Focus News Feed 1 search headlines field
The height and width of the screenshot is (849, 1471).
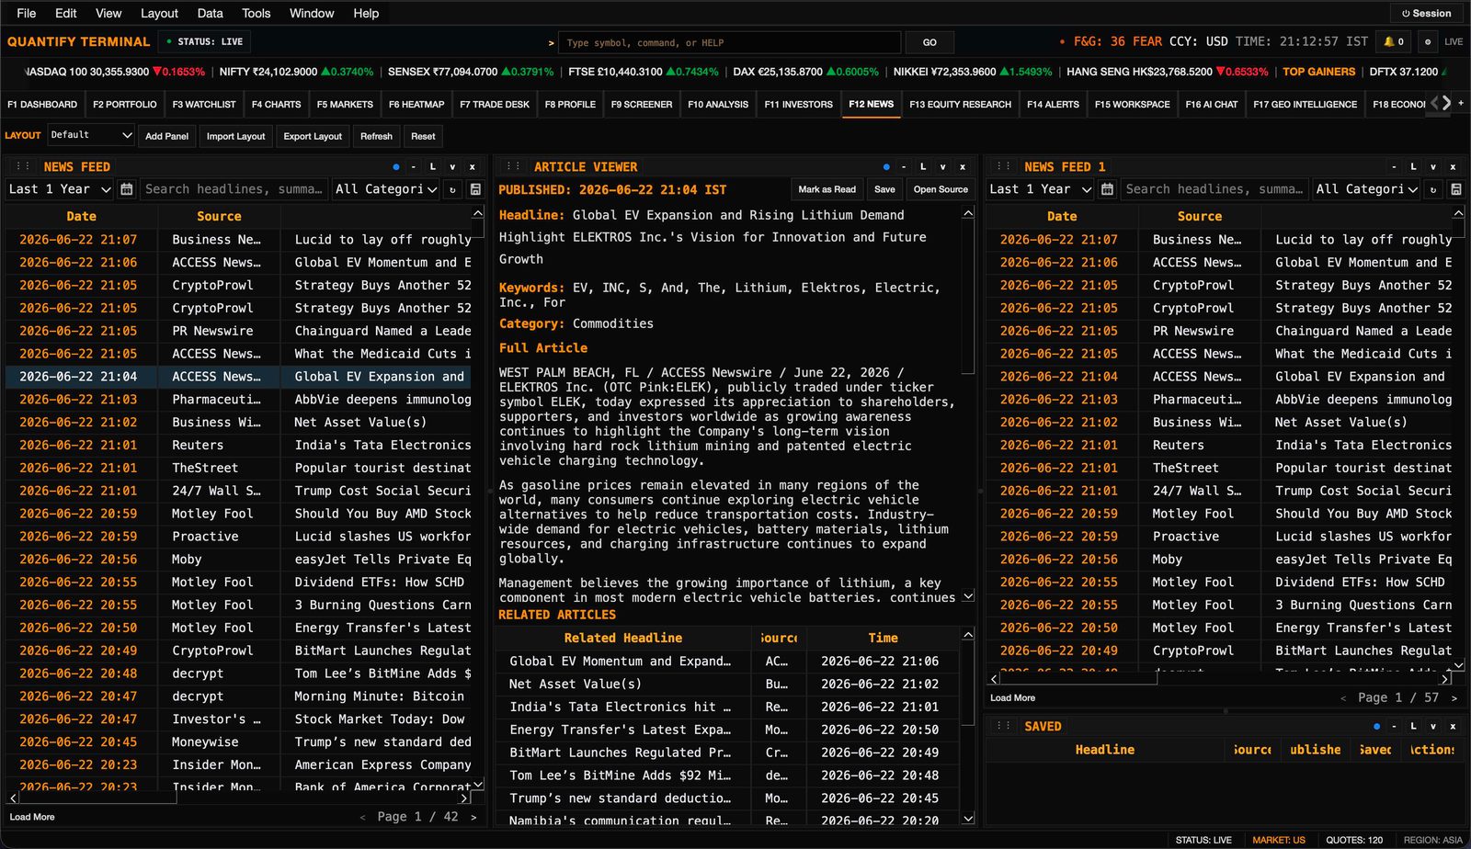1214,189
